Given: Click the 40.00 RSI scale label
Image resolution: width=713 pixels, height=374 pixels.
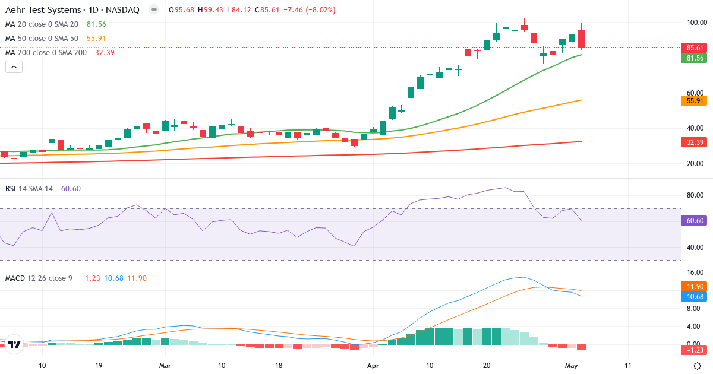Looking at the screenshot, I should click(695, 248).
